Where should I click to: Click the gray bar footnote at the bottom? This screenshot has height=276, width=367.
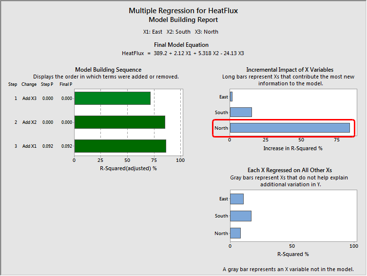coord(288,269)
